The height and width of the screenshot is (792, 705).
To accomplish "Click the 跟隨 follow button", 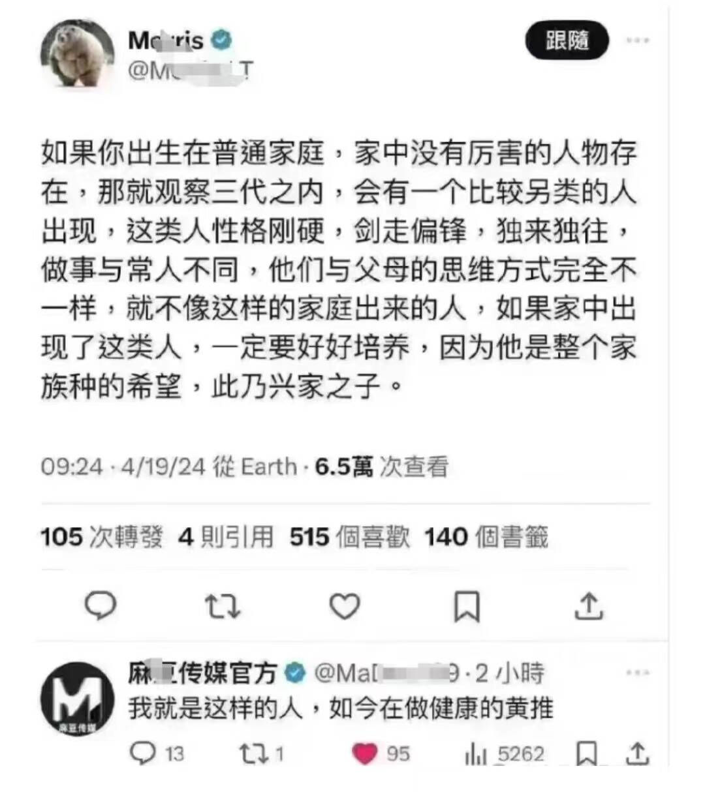I will coord(567,40).
